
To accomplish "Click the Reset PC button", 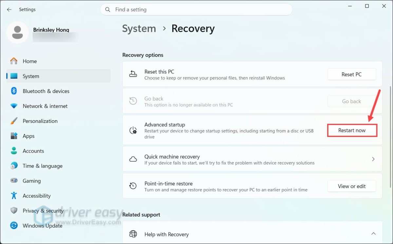I will pyautogui.click(x=352, y=74).
